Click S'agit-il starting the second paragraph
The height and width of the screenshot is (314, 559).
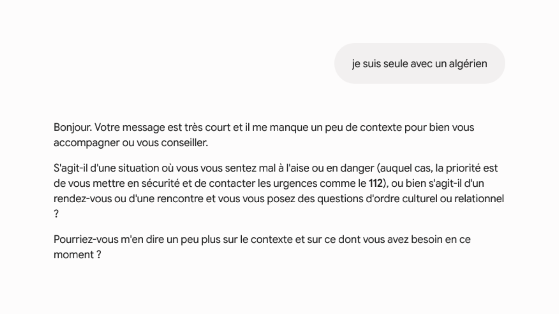pos(70,168)
